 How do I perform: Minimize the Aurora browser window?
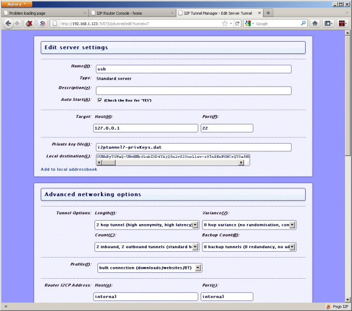[335, 4]
